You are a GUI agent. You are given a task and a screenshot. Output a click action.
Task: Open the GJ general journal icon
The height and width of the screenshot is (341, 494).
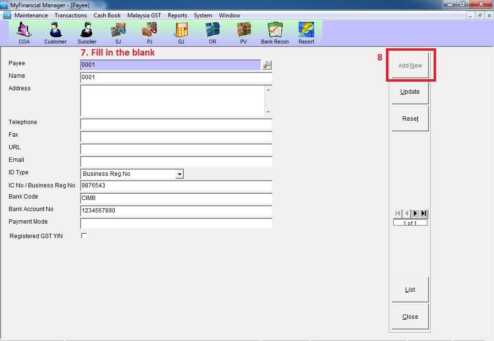[x=181, y=32]
